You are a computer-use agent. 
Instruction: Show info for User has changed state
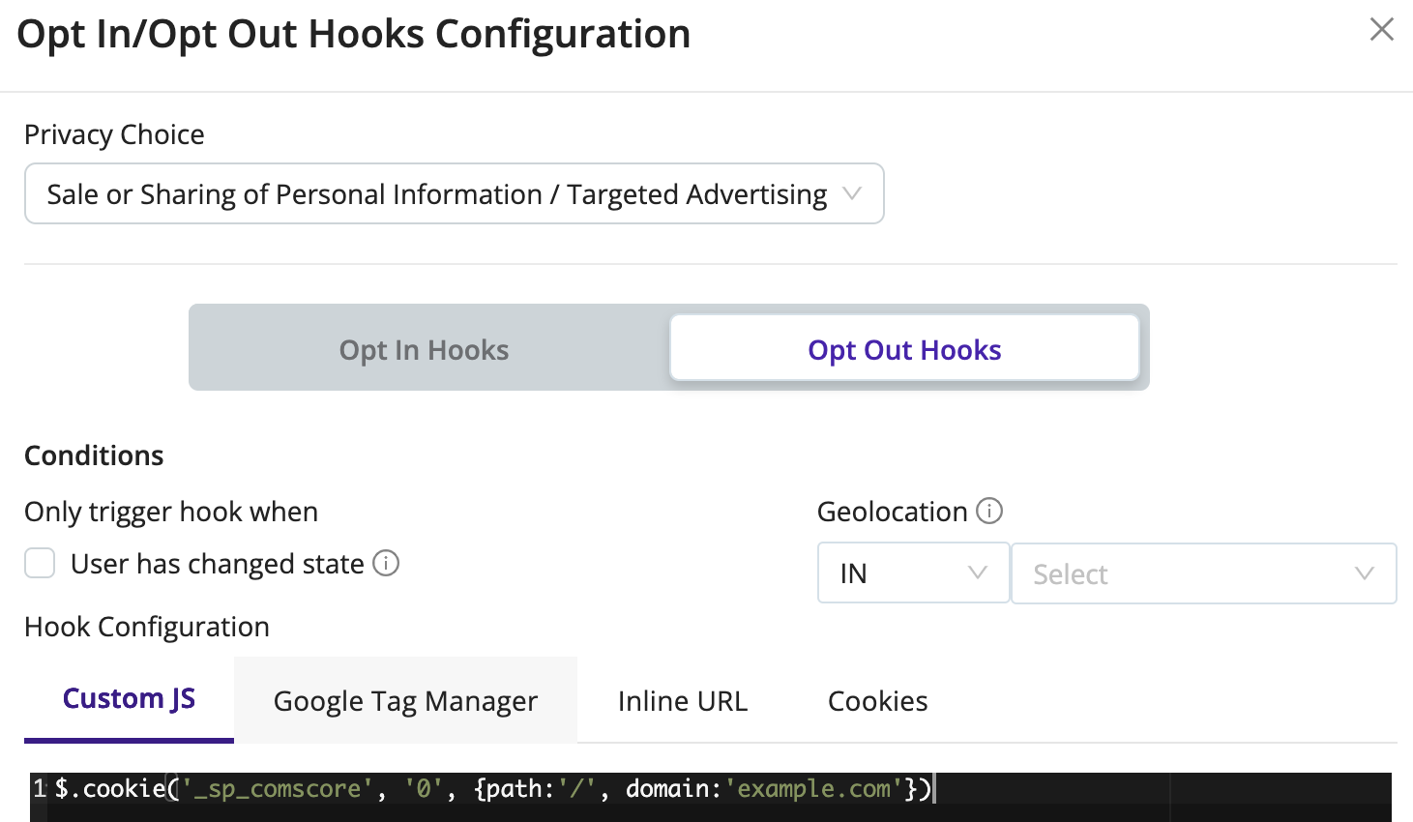(386, 563)
